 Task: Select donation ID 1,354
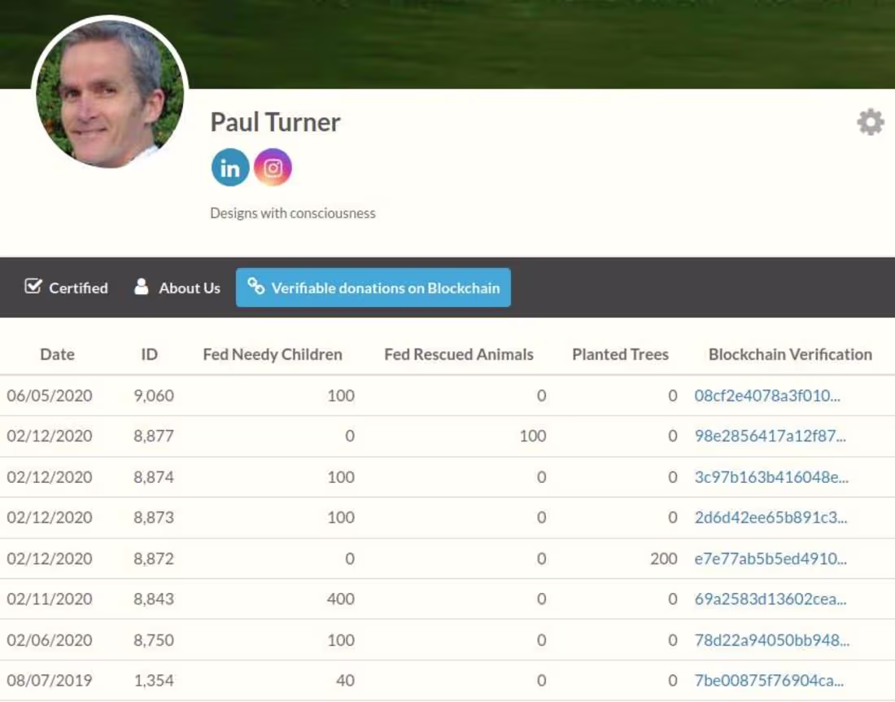[154, 680]
